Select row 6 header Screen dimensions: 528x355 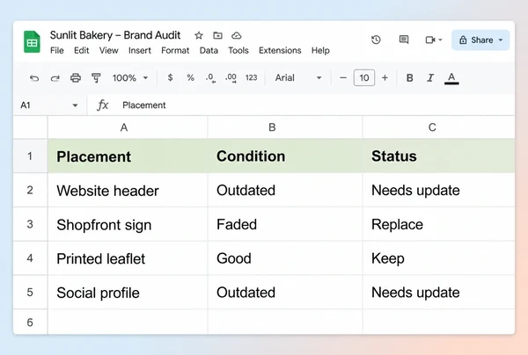click(30, 322)
